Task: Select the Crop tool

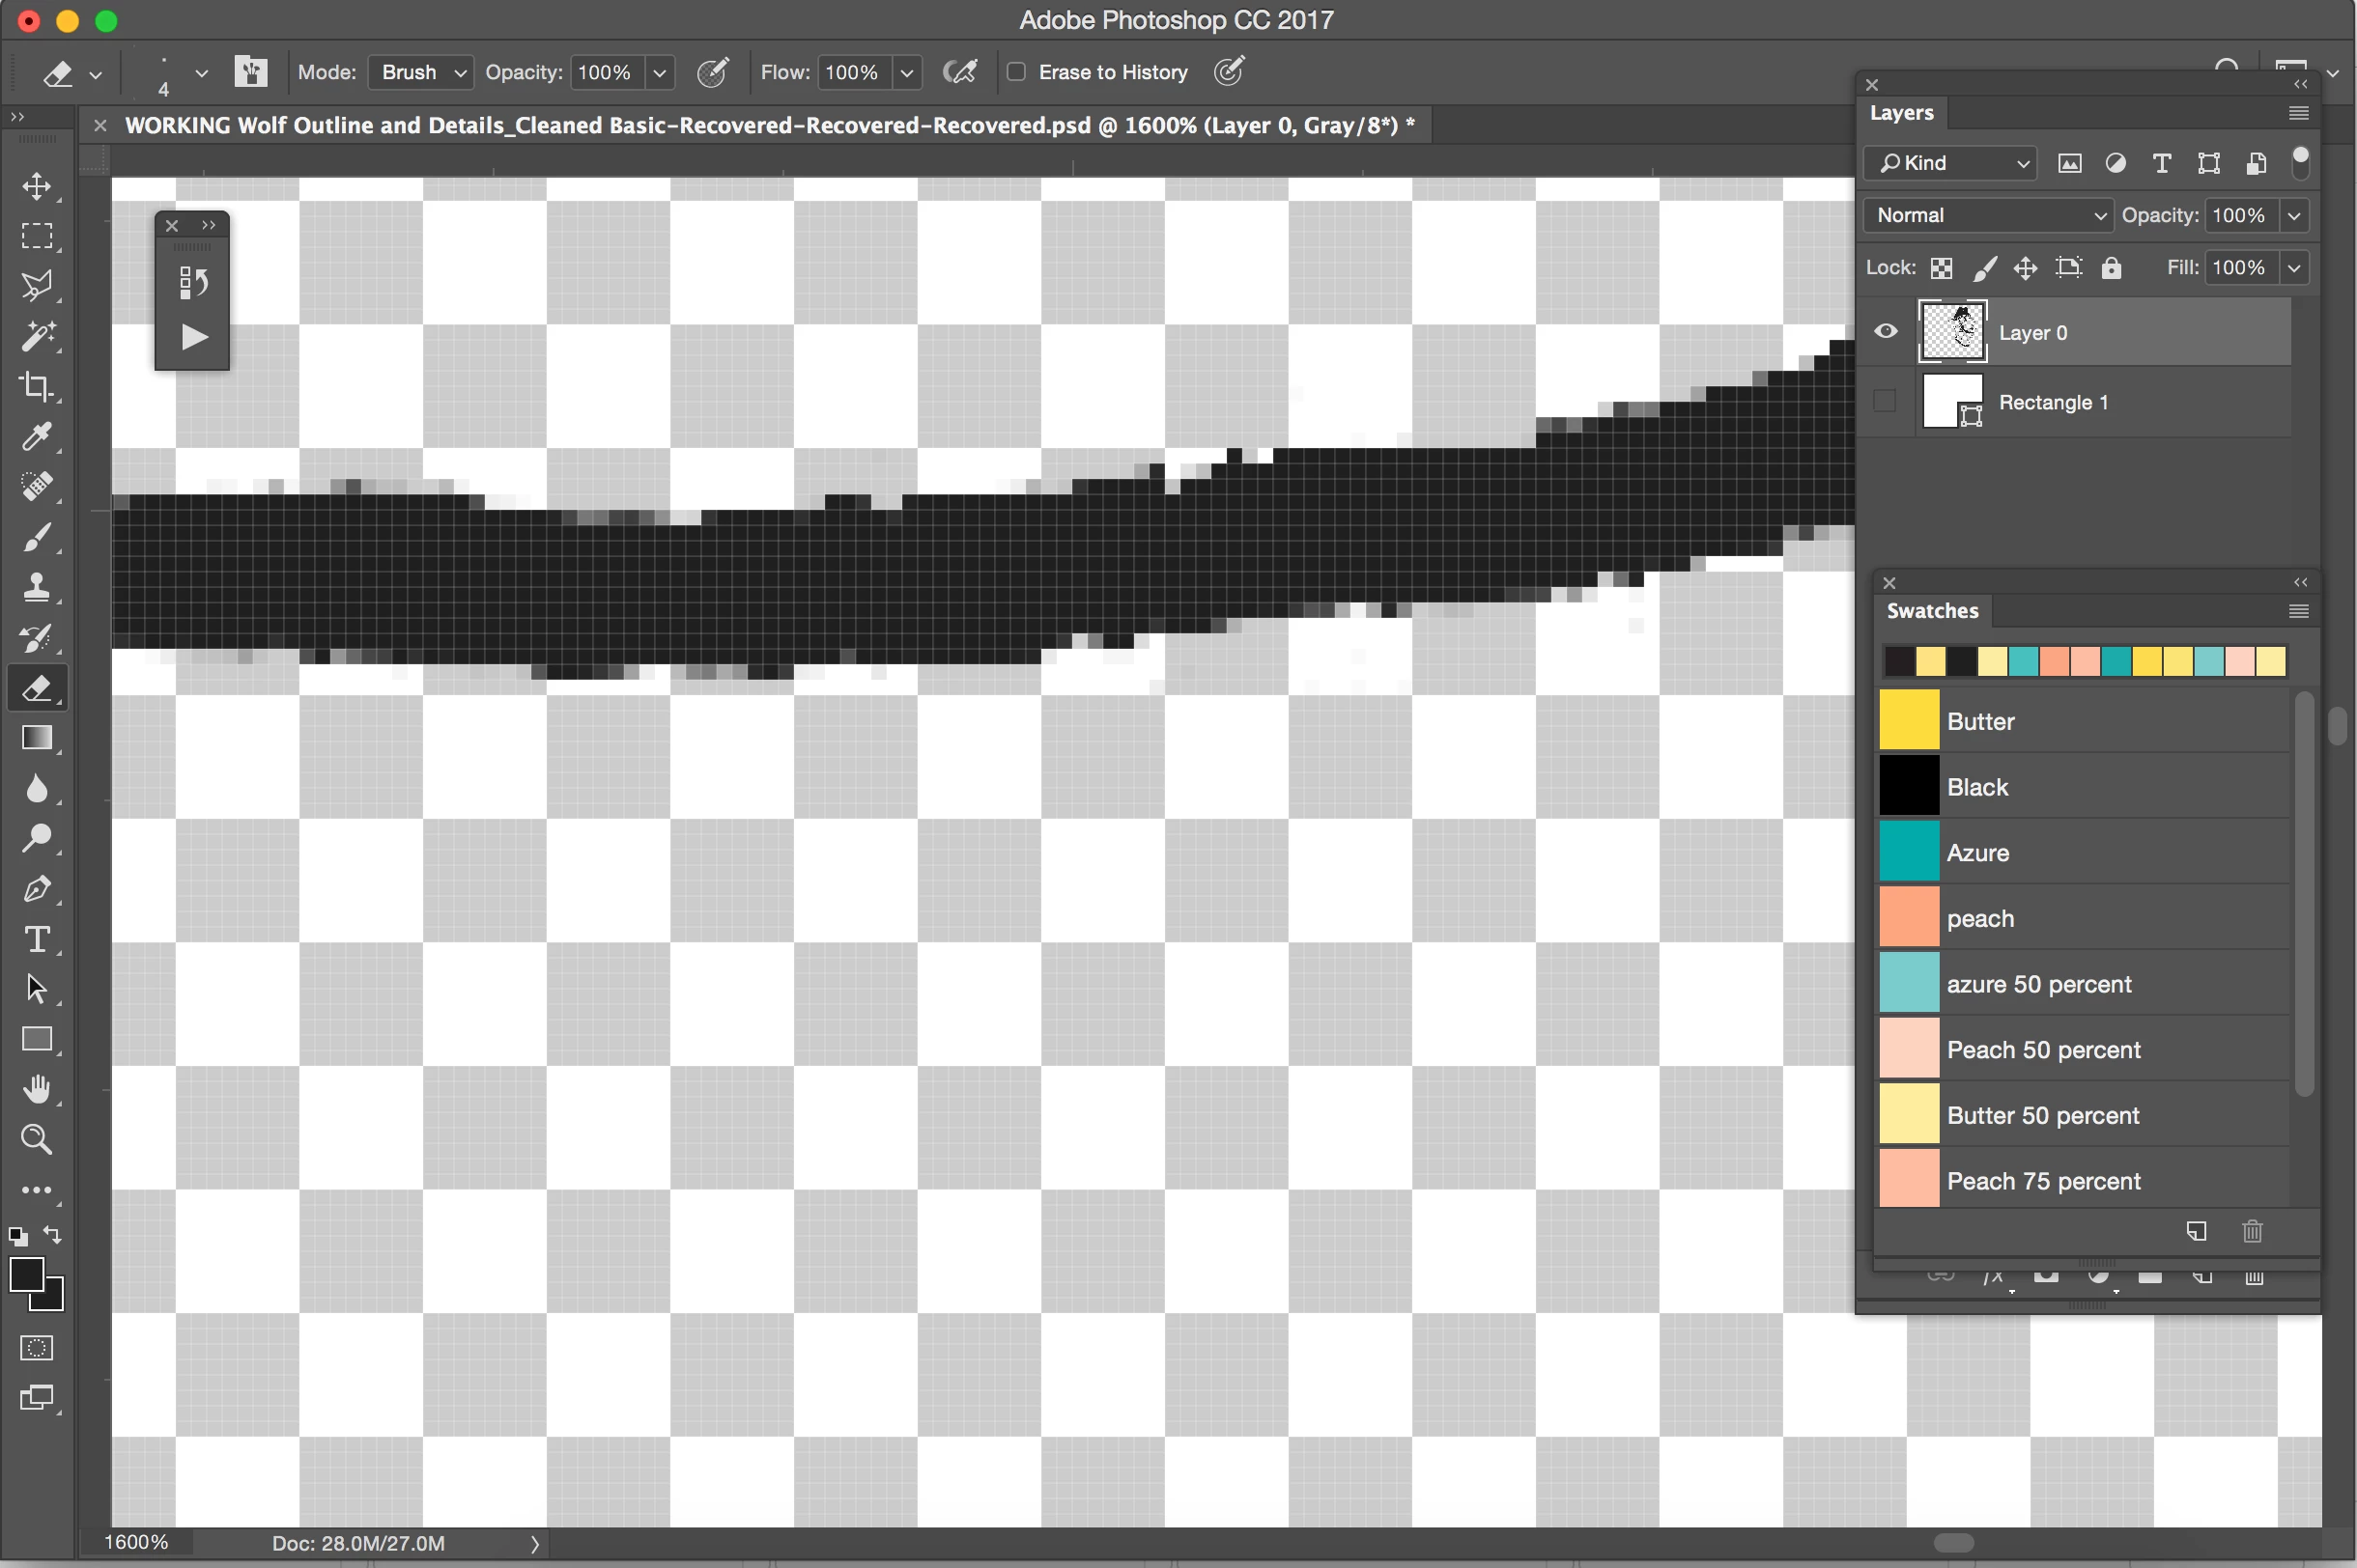Action: pos(37,387)
